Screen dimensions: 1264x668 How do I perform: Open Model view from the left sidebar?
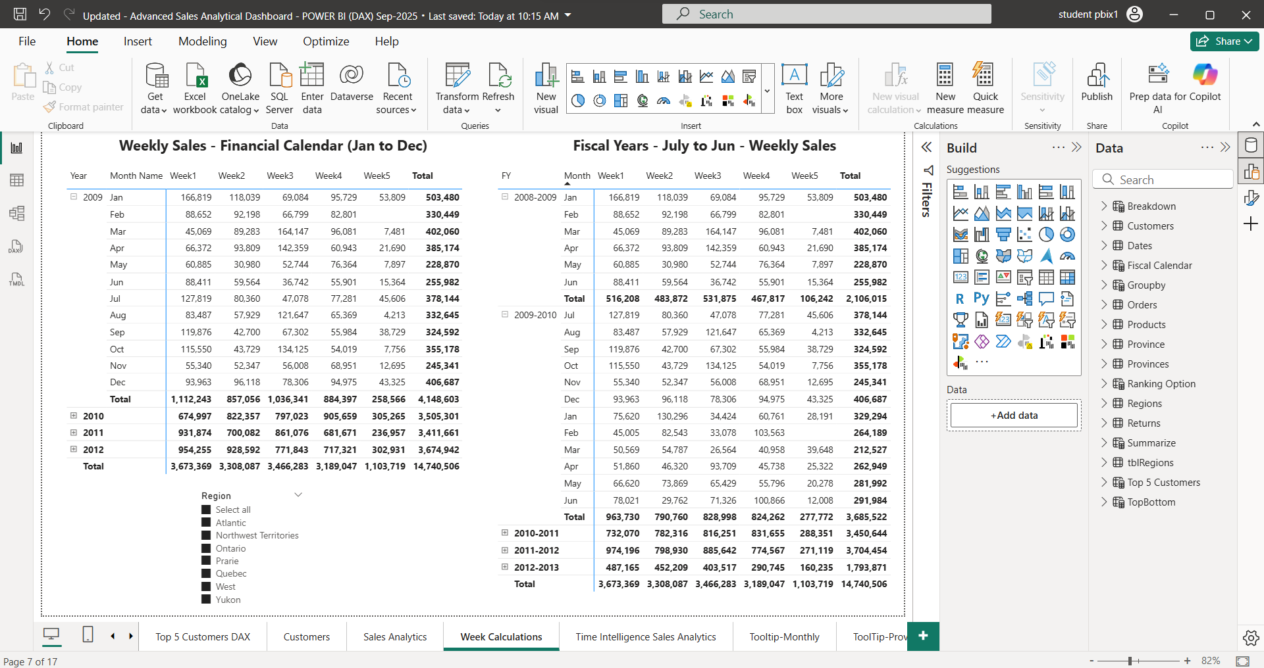tap(16, 213)
